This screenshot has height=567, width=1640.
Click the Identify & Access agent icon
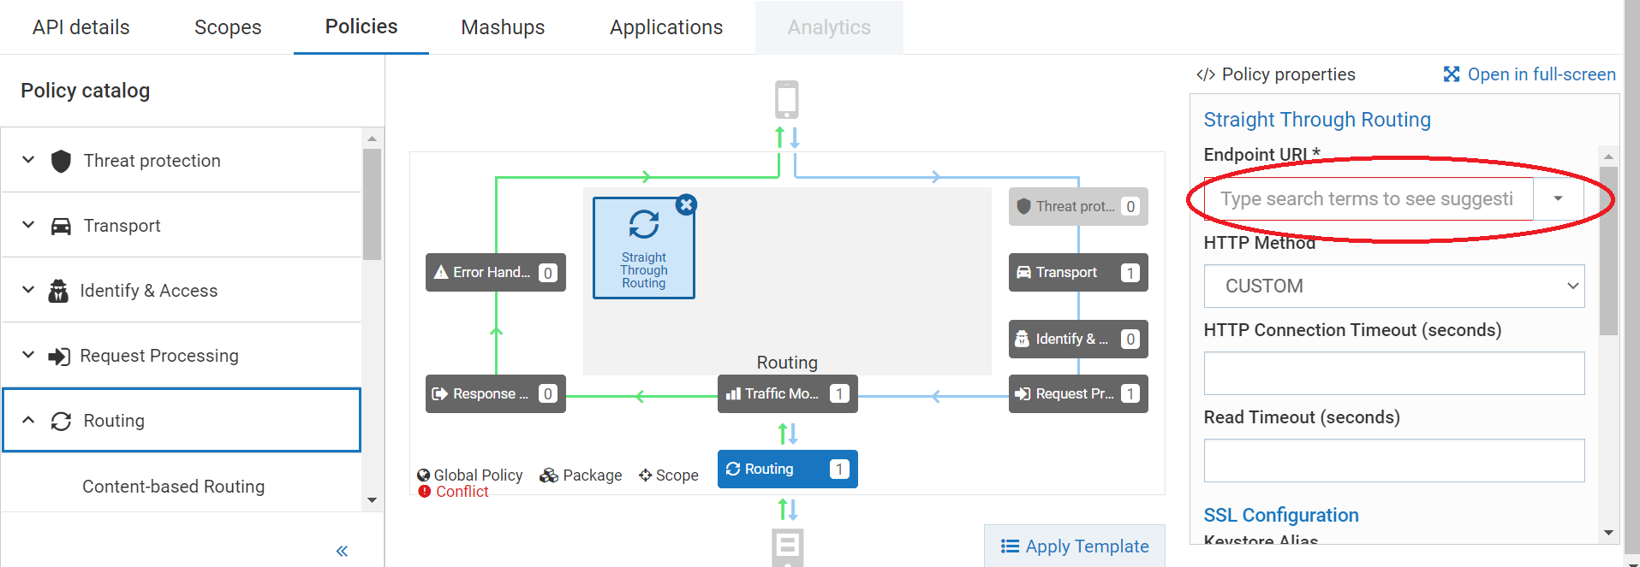pos(58,291)
